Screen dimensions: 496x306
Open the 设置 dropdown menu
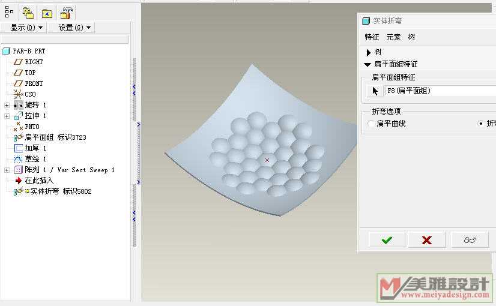click(74, 28)
